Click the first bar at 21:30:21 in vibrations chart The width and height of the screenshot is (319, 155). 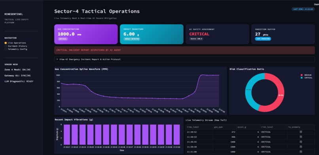(67, 135)
